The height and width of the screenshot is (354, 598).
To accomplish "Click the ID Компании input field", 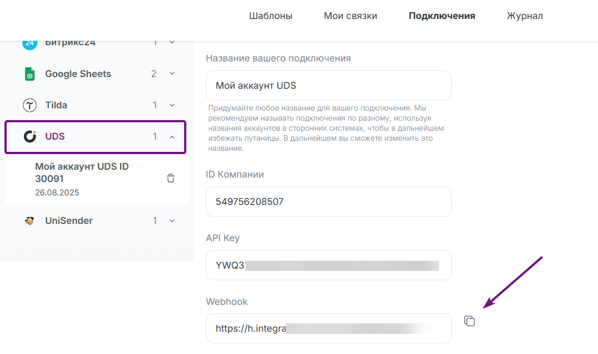I will 329,202.
